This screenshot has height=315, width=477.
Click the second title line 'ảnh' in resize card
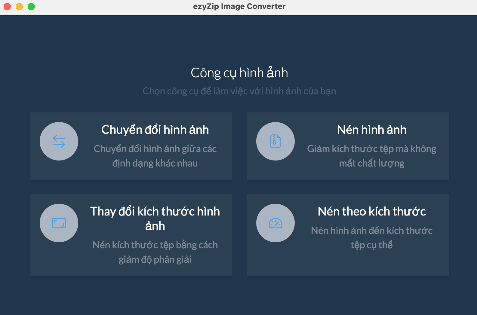[x=155, y=226]
